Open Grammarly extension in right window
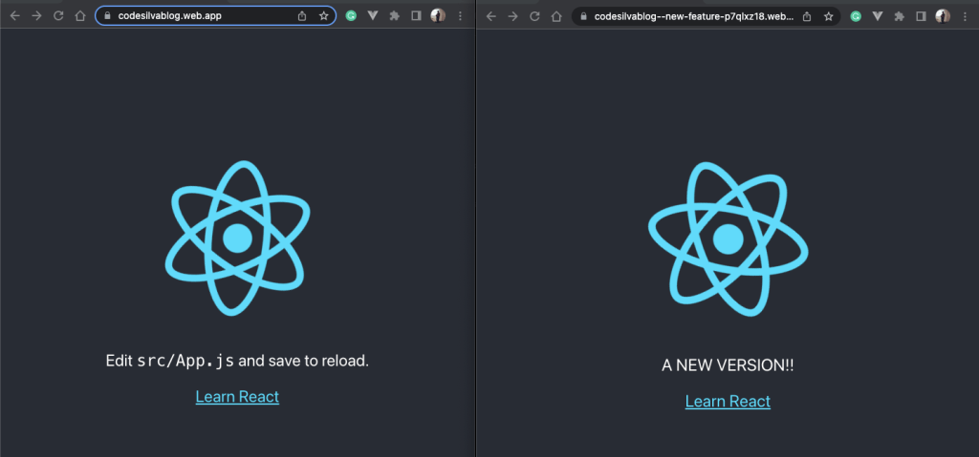The image size is (979, 457). point(856,17)
